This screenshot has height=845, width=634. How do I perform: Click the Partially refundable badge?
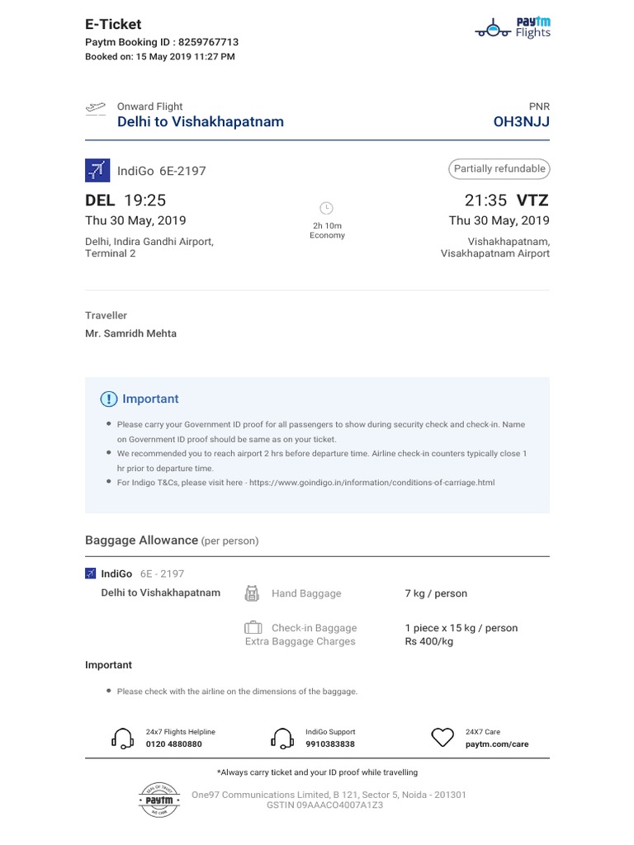point(499,169)
